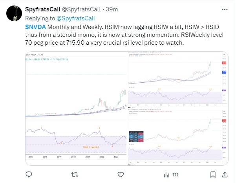Open the top-right weekly chart image

[x=176, y=80]
